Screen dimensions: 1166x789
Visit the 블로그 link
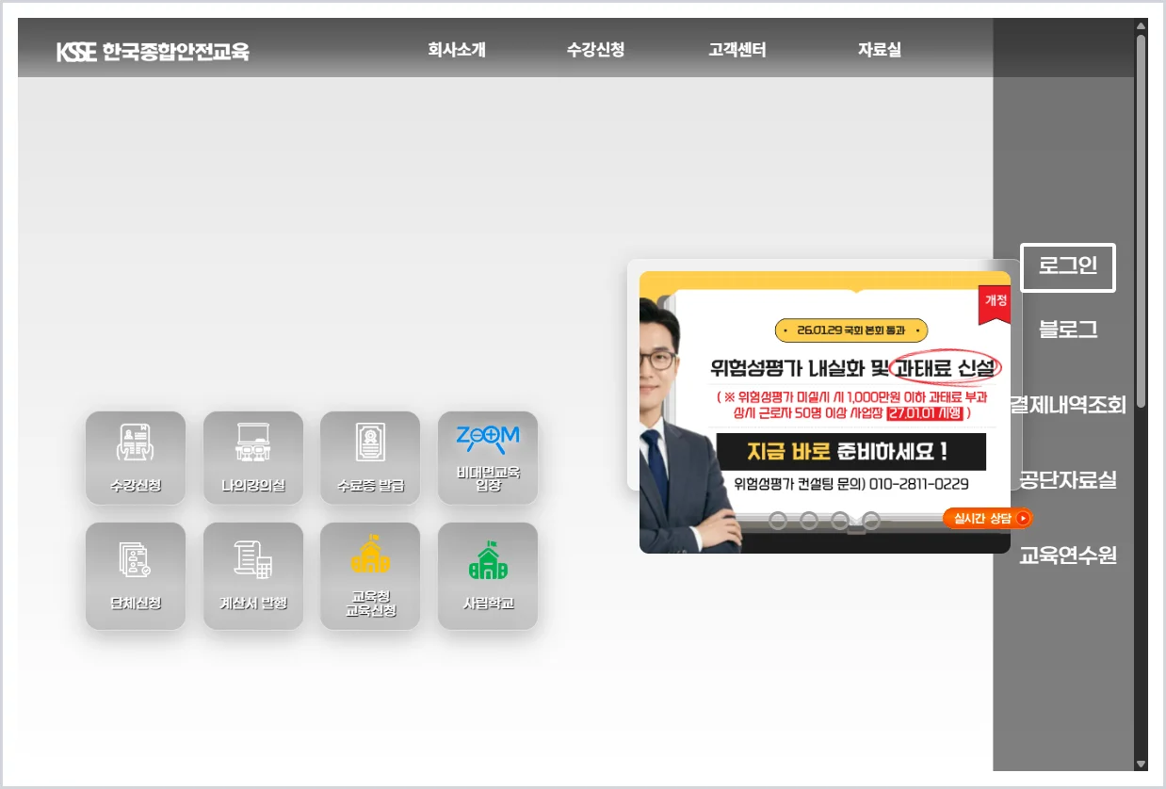point(1068,330)
